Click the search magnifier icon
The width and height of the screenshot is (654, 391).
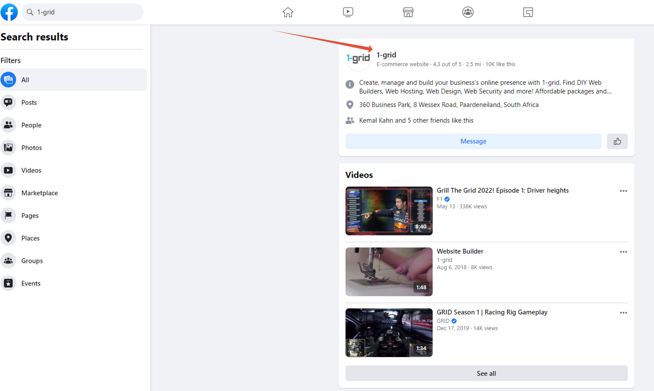(x=30, y=12)
